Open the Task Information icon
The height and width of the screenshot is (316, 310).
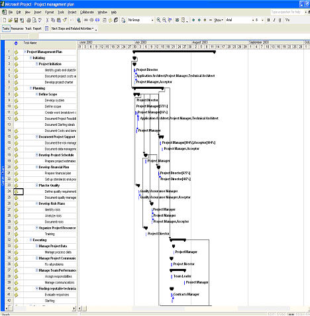coord(105,20)
